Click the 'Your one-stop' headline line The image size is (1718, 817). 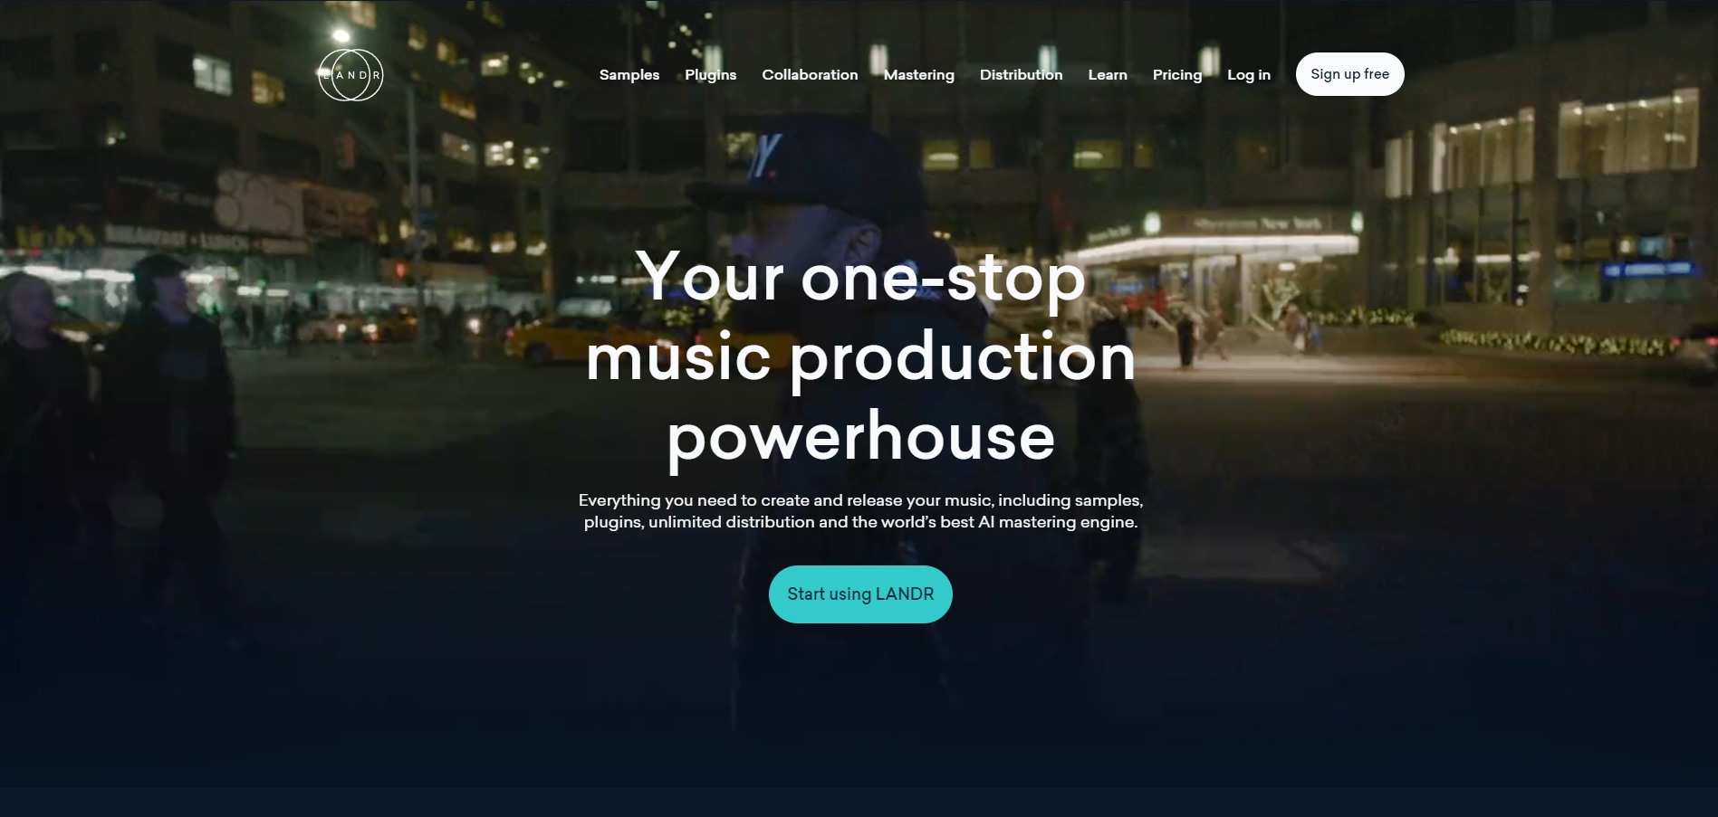tap(860, 277)
